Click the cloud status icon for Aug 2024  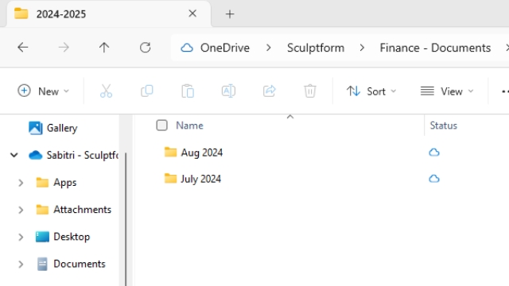point(434,153)
